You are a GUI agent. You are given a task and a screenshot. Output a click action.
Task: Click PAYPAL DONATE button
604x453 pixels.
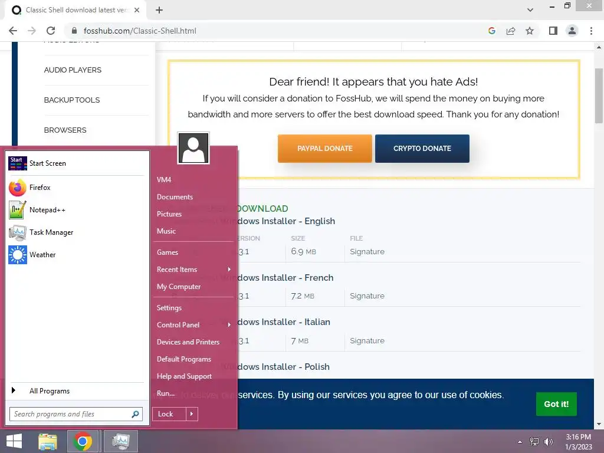coord(325,148)
